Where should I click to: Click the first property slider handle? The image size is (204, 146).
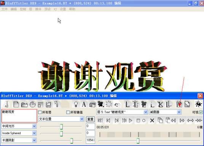61,127
